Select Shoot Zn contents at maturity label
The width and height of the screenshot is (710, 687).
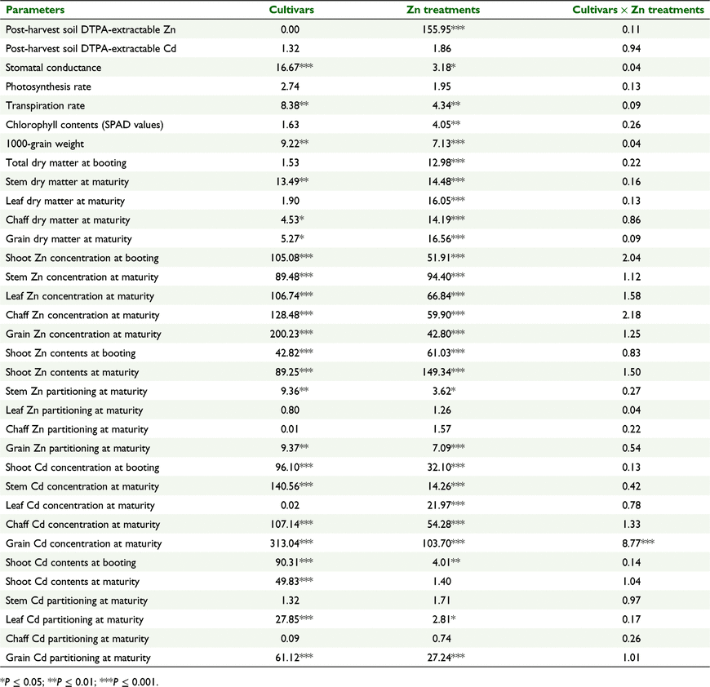pos(72,372)
